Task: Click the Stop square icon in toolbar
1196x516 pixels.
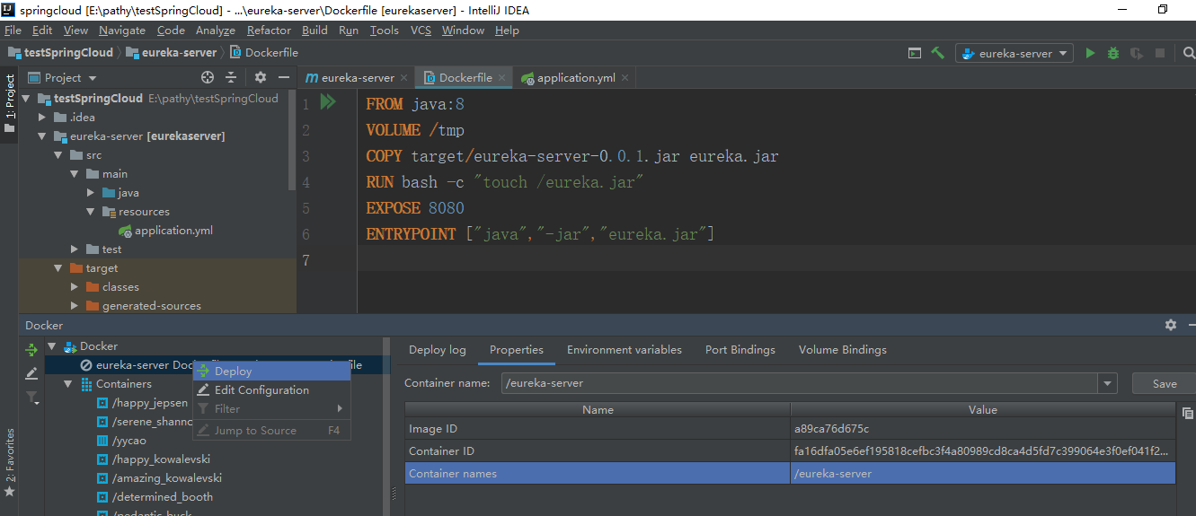Action: pyautogui.click(x=1160, y=53)
